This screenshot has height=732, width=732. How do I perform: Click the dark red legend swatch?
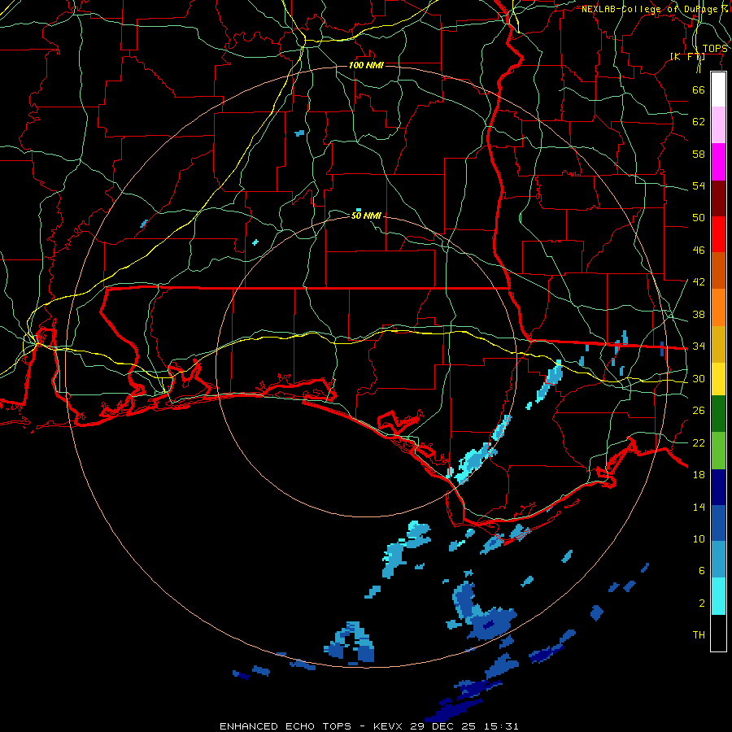pyautogui.click(x=718, y=198)
